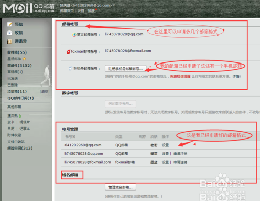Open 设置 in the header links
This screenshot has height=201, width=261.
point(81,11)
